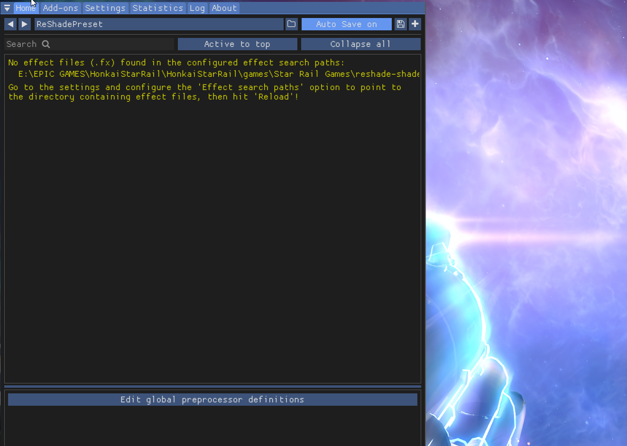Click the Active to top button
This screenshot has height=446, width=627.
tap(237, 44)
